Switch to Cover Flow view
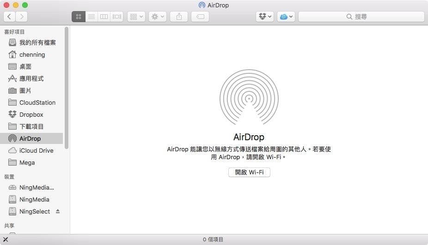 tap(117, 17)
